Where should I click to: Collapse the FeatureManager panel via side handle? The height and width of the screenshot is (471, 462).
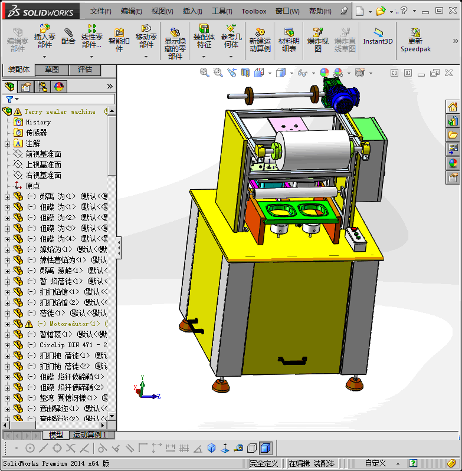click(x=119, y=248)
